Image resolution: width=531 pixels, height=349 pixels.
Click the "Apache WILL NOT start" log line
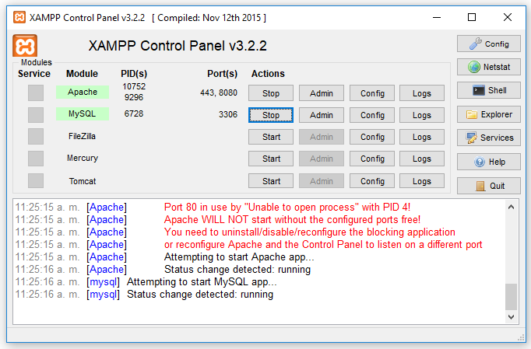pyautogui.click(x=292, y=219)
